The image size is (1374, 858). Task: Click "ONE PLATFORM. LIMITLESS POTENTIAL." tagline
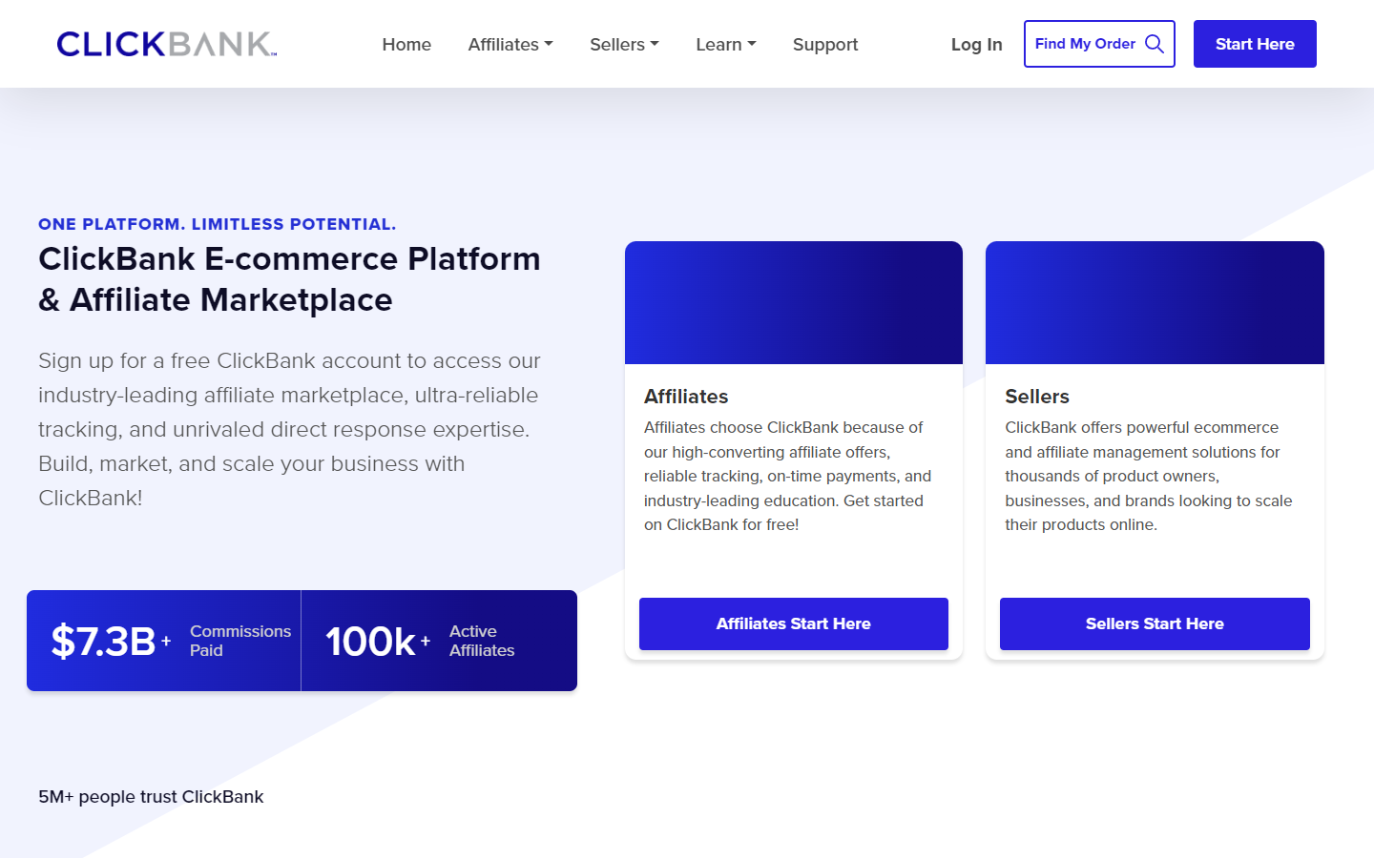217,224
